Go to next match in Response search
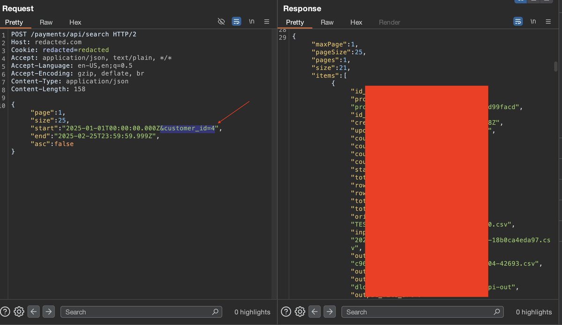Screen dimensions: 562x325 point(330,311)
